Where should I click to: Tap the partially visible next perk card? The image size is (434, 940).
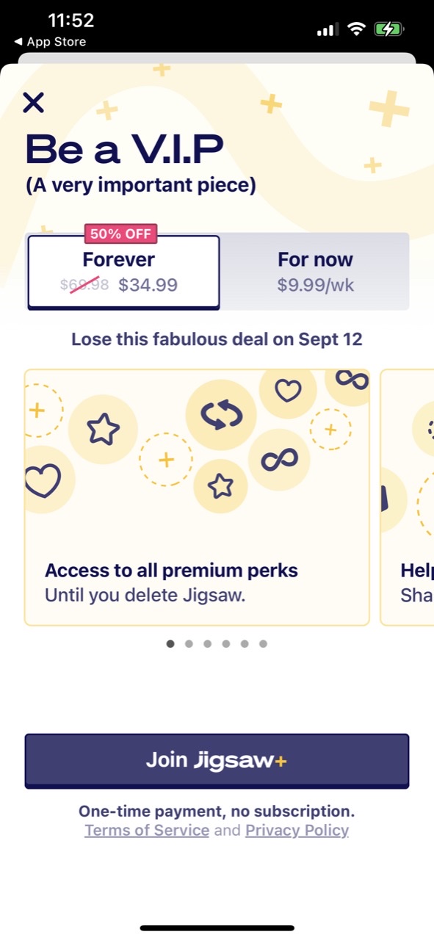tap(407, 497)
